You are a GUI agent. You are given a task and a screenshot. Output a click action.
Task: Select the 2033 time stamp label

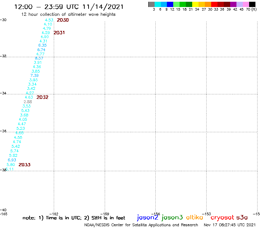pyautogui.click(x=25, y=165)
